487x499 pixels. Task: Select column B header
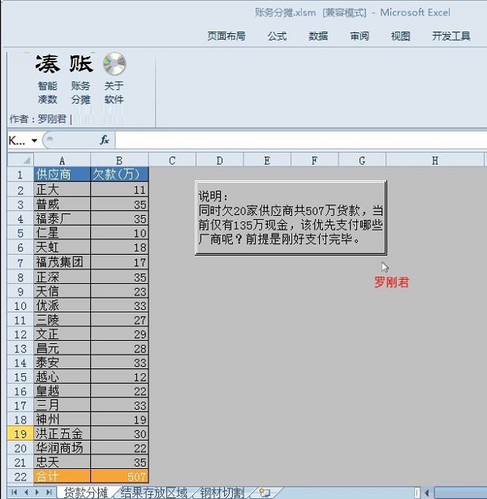[x=119, y=161]
